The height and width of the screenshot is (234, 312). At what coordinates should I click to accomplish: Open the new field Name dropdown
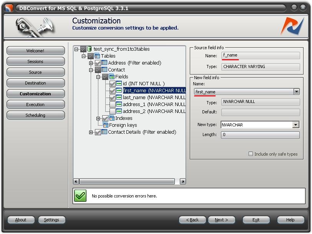[297, 91]
